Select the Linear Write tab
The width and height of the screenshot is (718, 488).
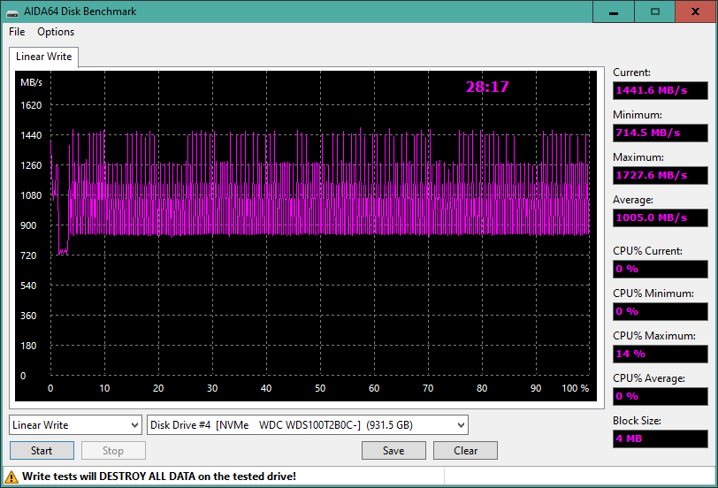click(44, 57)
